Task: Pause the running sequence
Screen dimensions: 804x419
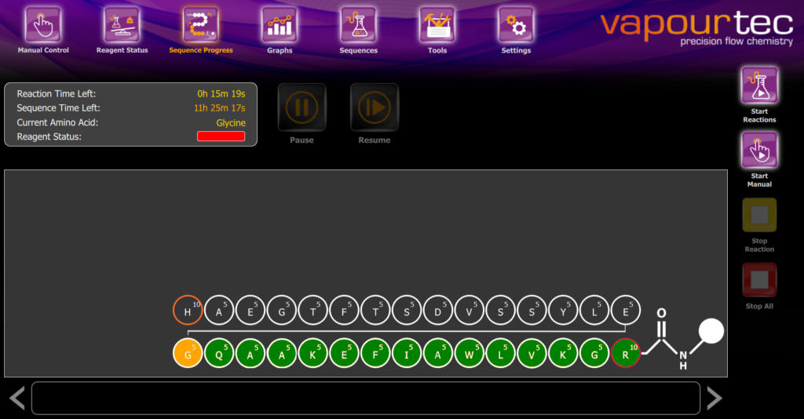Action: [301, 107]
